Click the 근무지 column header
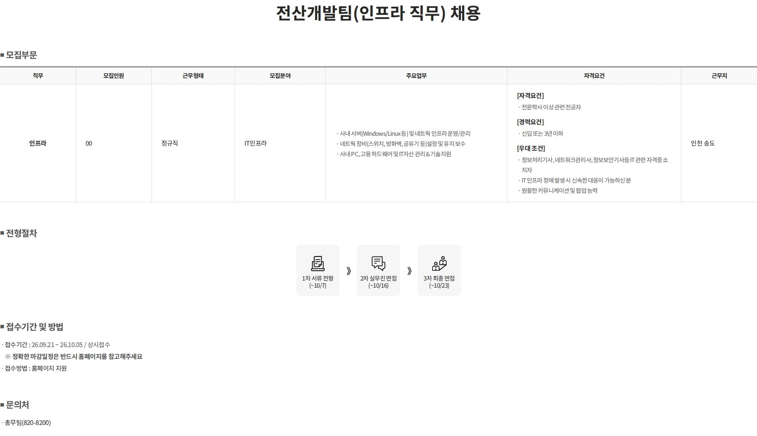 719,76
